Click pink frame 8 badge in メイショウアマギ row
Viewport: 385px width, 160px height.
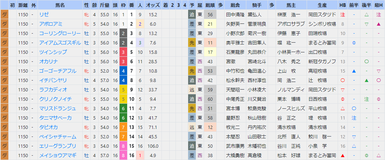coord(123,155)
